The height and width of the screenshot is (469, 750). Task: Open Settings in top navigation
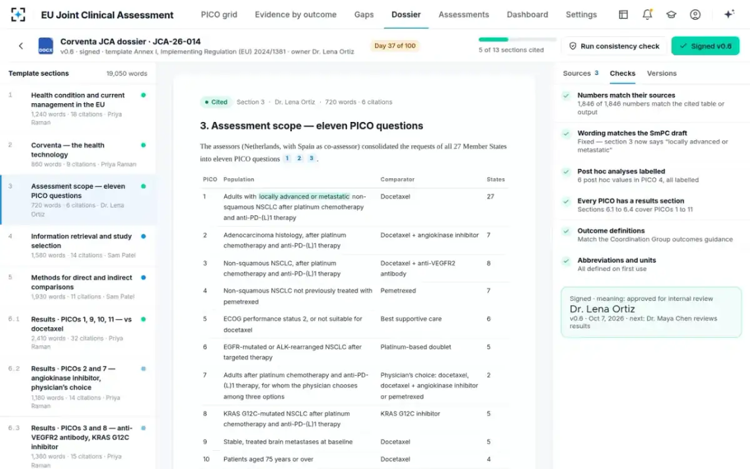pos(581,14)
